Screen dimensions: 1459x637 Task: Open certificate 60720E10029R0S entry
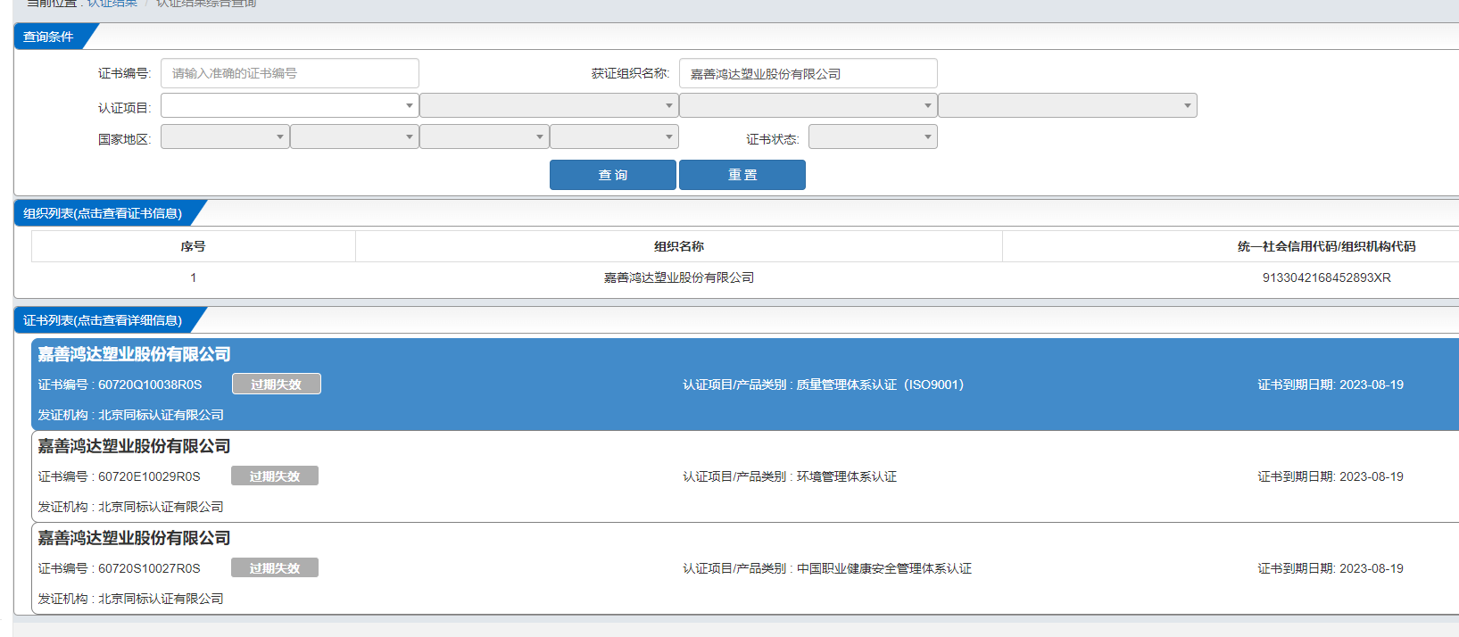point(745,476)
